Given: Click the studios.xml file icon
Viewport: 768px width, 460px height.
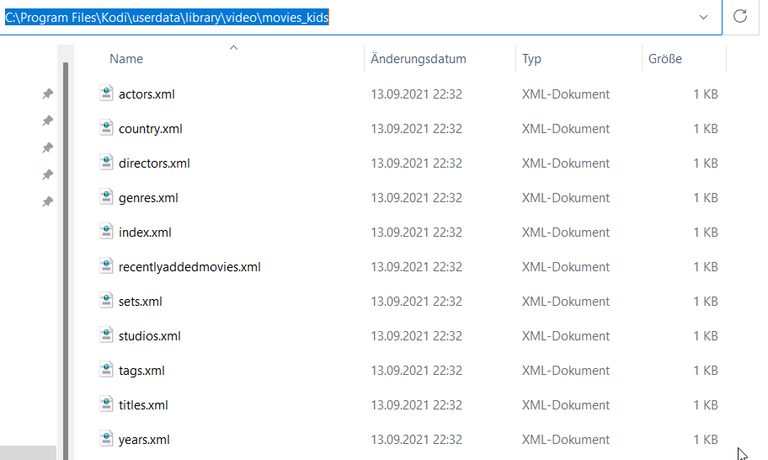Looking at the screenshot, I should coord(106,334).
